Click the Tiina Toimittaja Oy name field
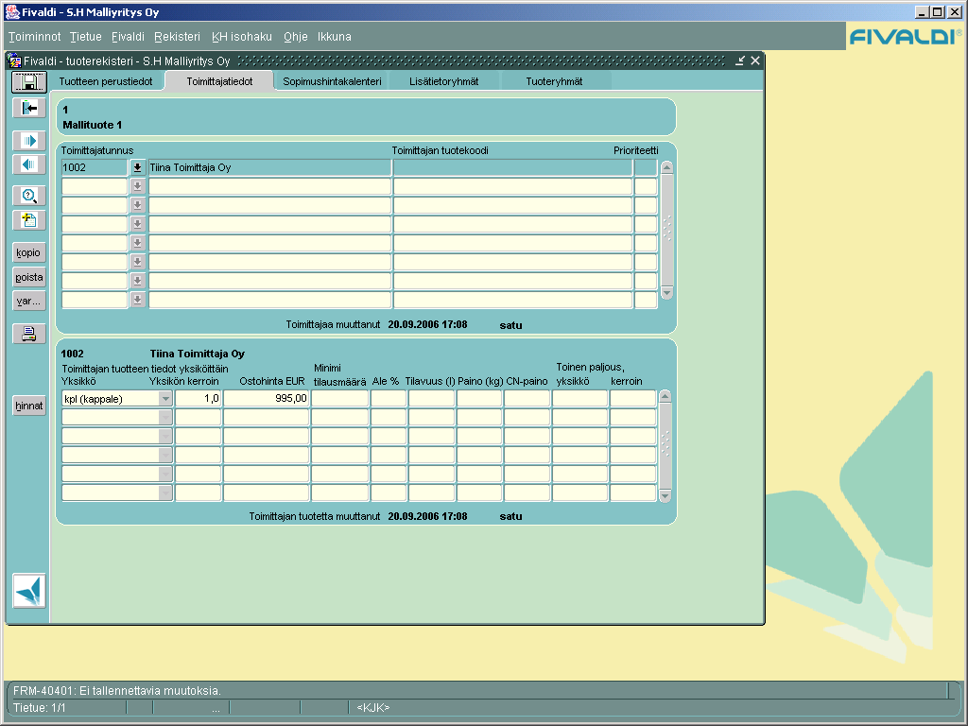The image size is (968, 726). click(x=269, y=167)
